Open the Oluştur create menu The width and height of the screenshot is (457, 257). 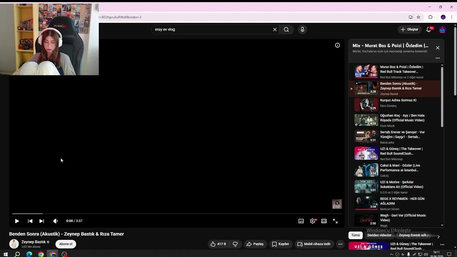(409, 30)
